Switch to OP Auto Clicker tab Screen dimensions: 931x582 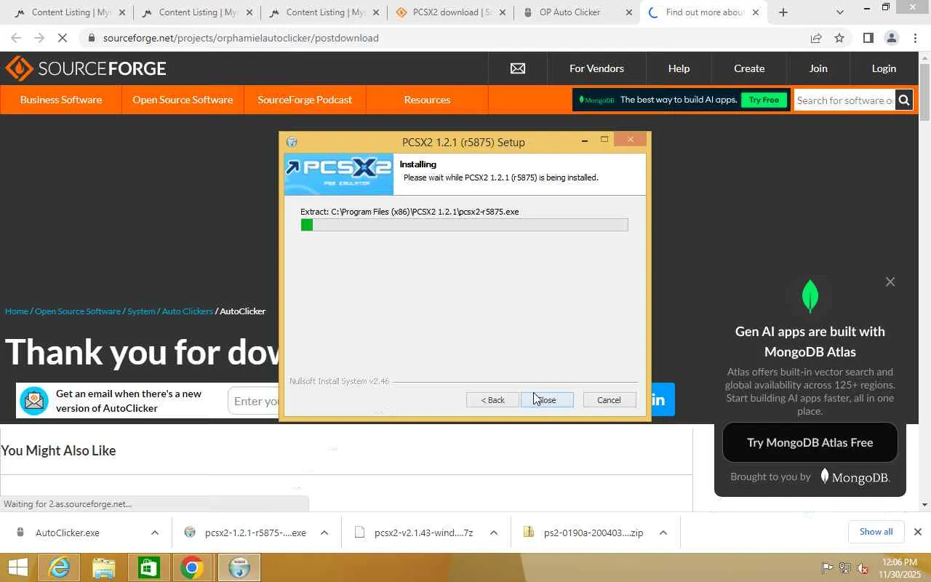tap(578, 12)
